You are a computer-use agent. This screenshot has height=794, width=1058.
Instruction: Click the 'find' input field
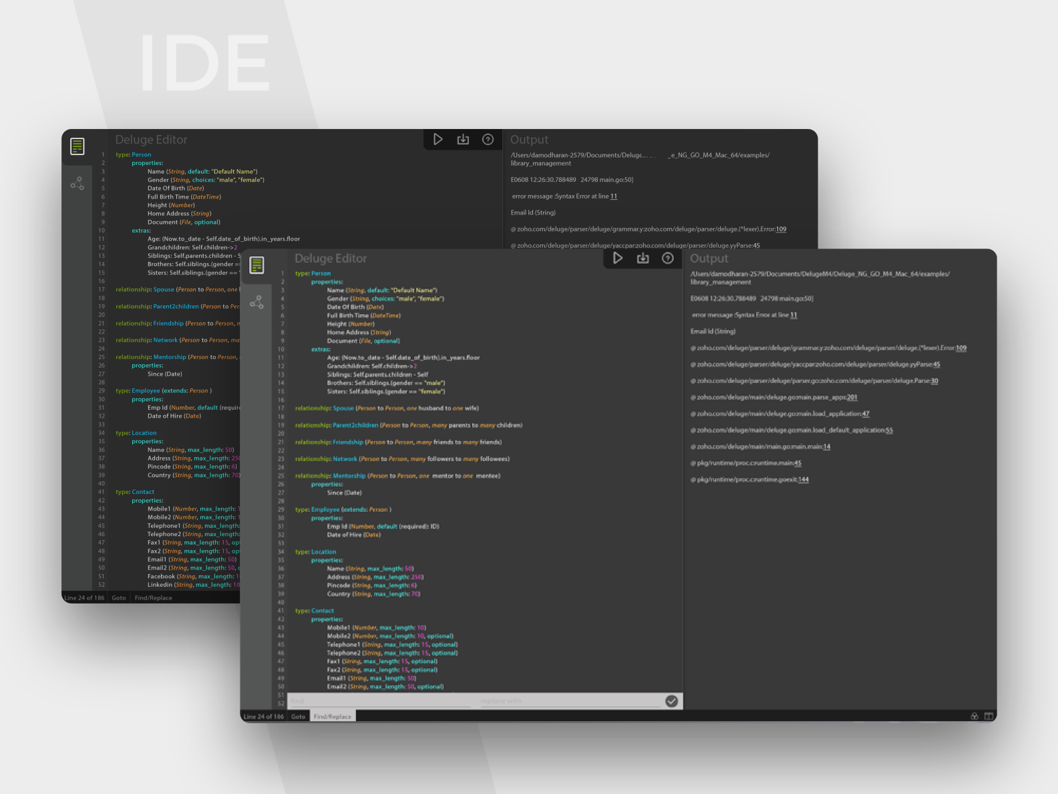[x=381, y=701]
